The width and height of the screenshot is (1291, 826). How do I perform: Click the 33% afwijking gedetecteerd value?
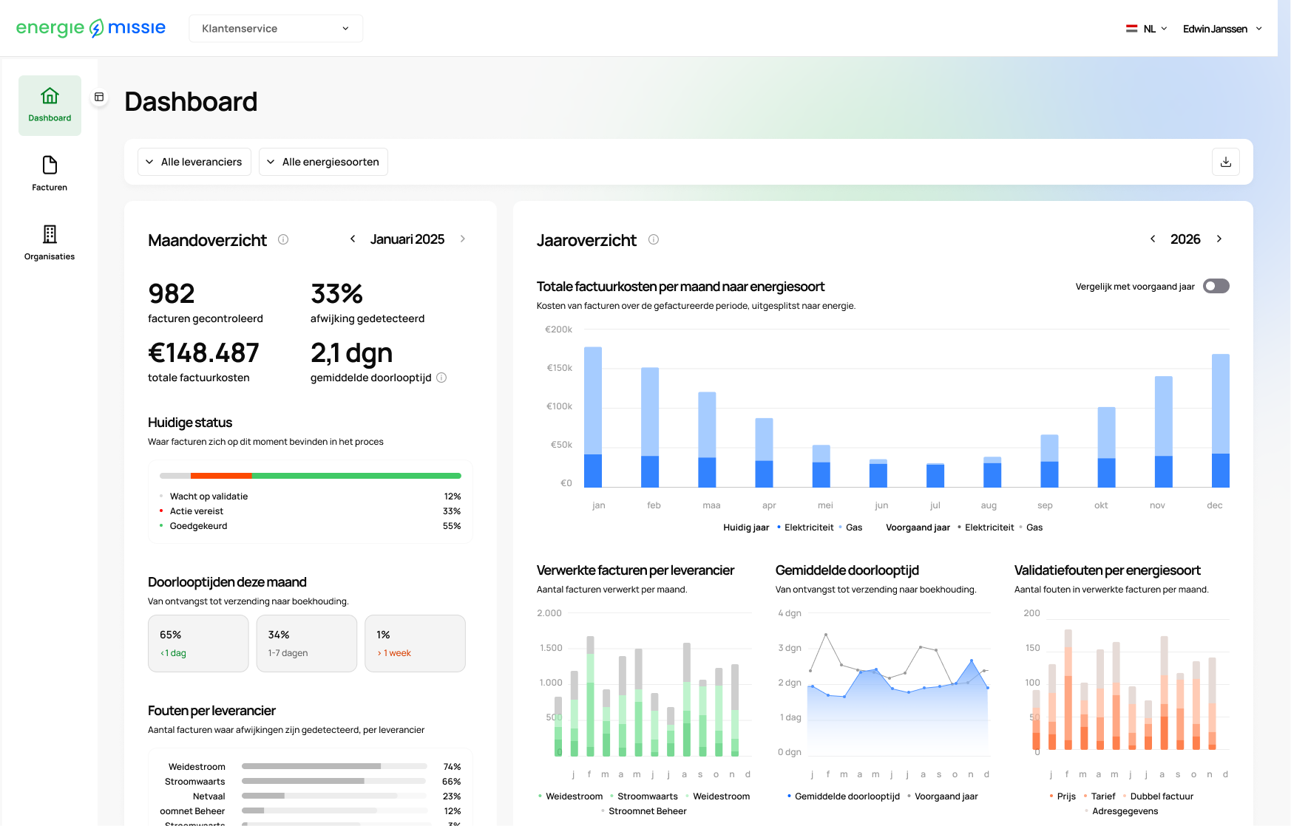[336, 293]
